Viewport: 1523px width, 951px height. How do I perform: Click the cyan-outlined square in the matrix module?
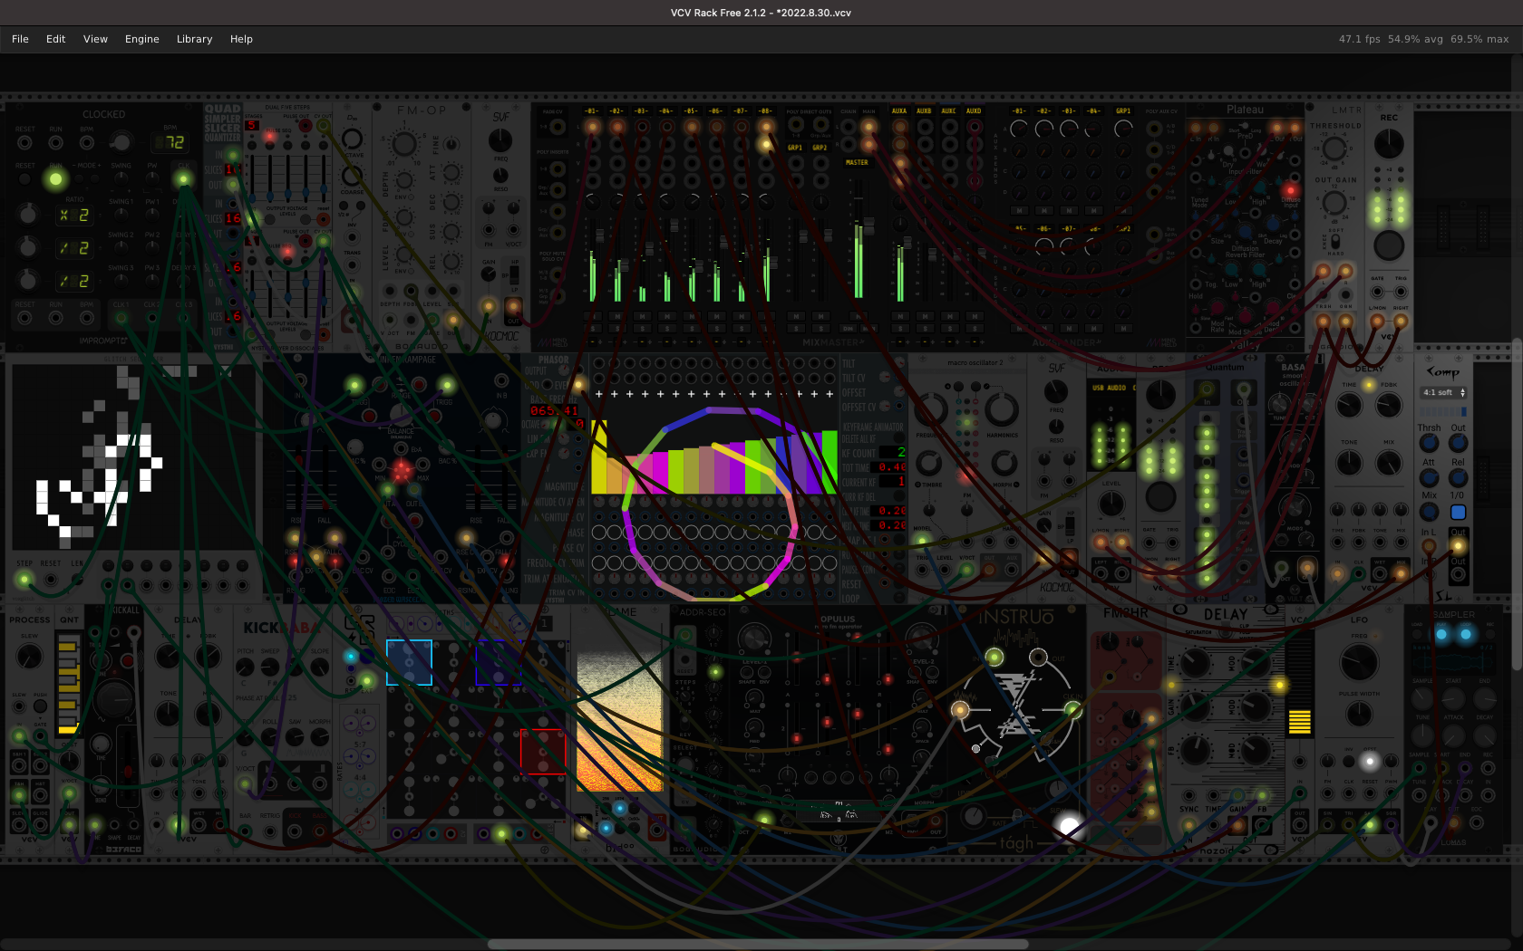(x=409, y=662)
